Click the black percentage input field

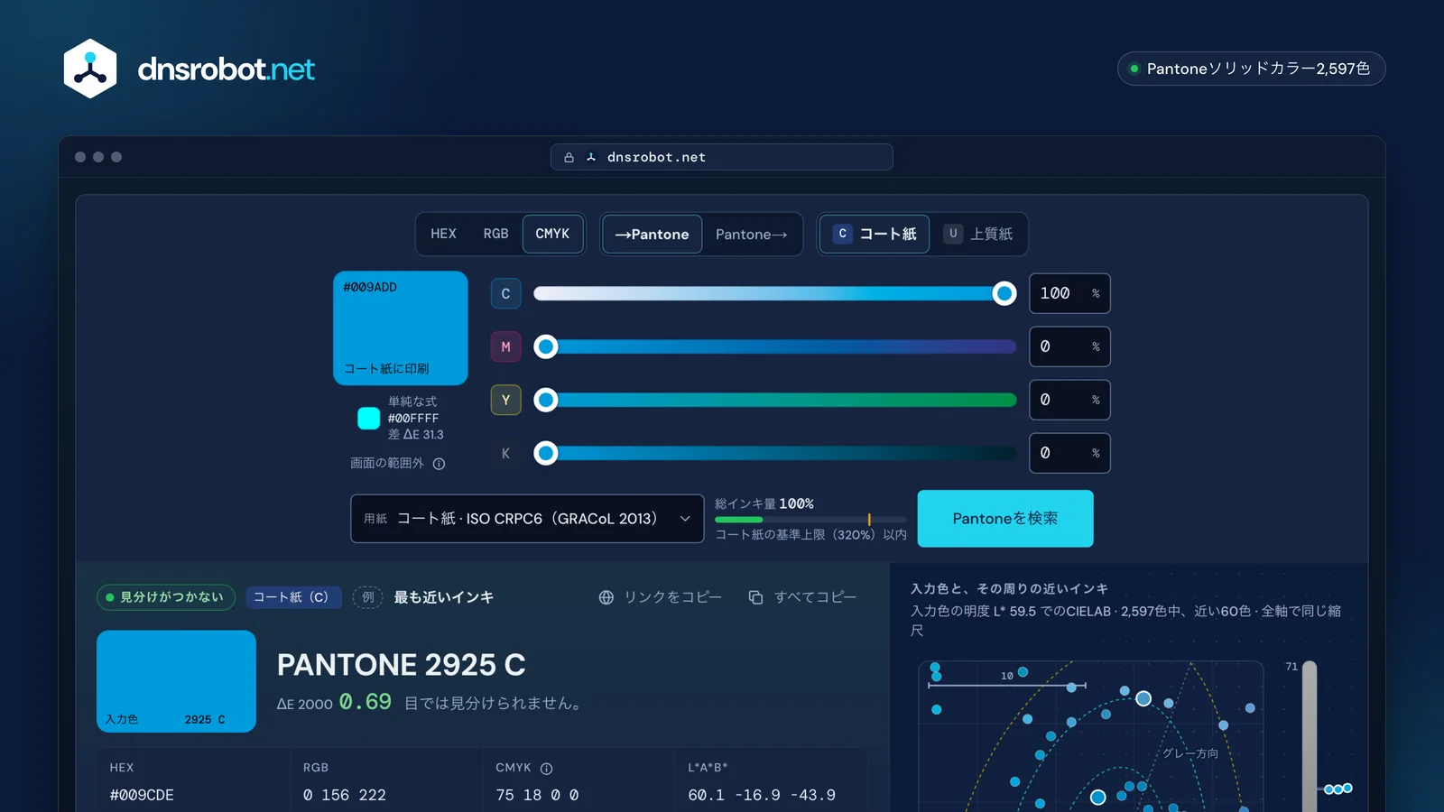tap(1069, 453)
